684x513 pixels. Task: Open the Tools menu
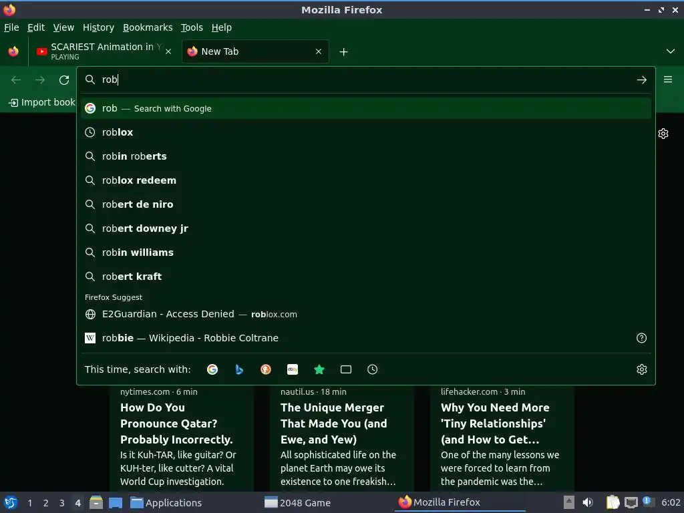(192, 27)
